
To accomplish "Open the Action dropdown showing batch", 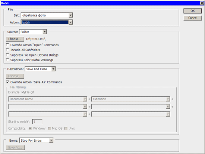I will [x=47, y=22].
